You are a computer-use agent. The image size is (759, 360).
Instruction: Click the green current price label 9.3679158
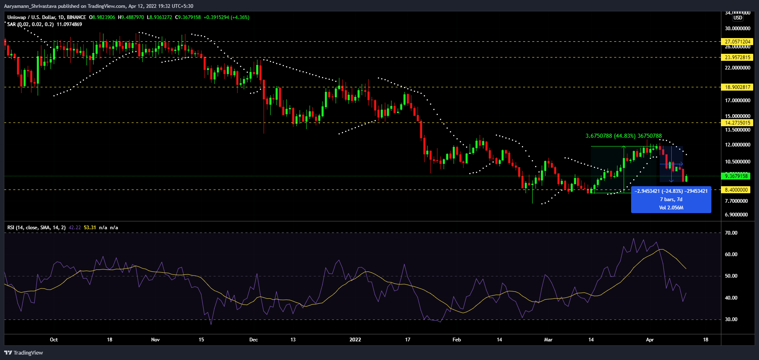coord(737,176)
